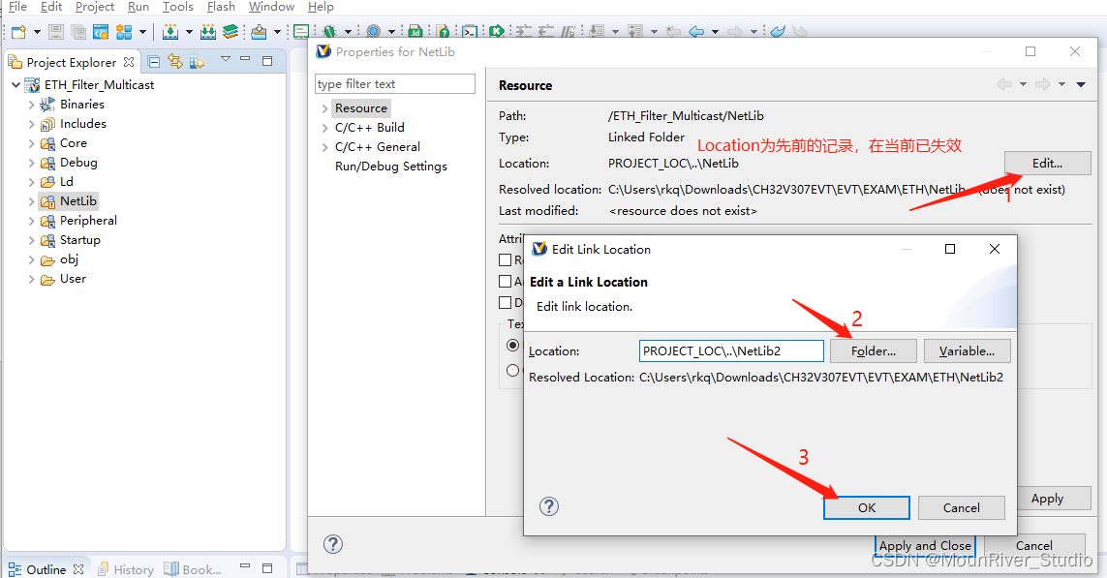The width and height of the screenshot is (1107, 578).
Task: Click help icon in Properties dialog
Action: pos(333,544)
